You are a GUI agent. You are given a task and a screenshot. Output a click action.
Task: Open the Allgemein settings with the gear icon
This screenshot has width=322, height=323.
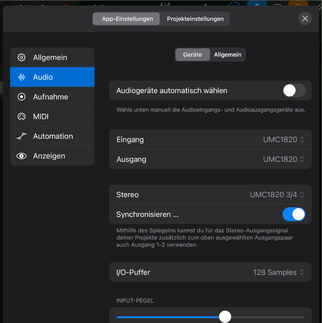(21, 57)
